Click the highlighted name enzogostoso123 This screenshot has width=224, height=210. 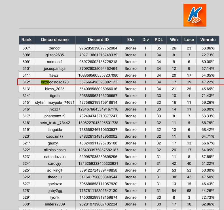click(55, 82)
